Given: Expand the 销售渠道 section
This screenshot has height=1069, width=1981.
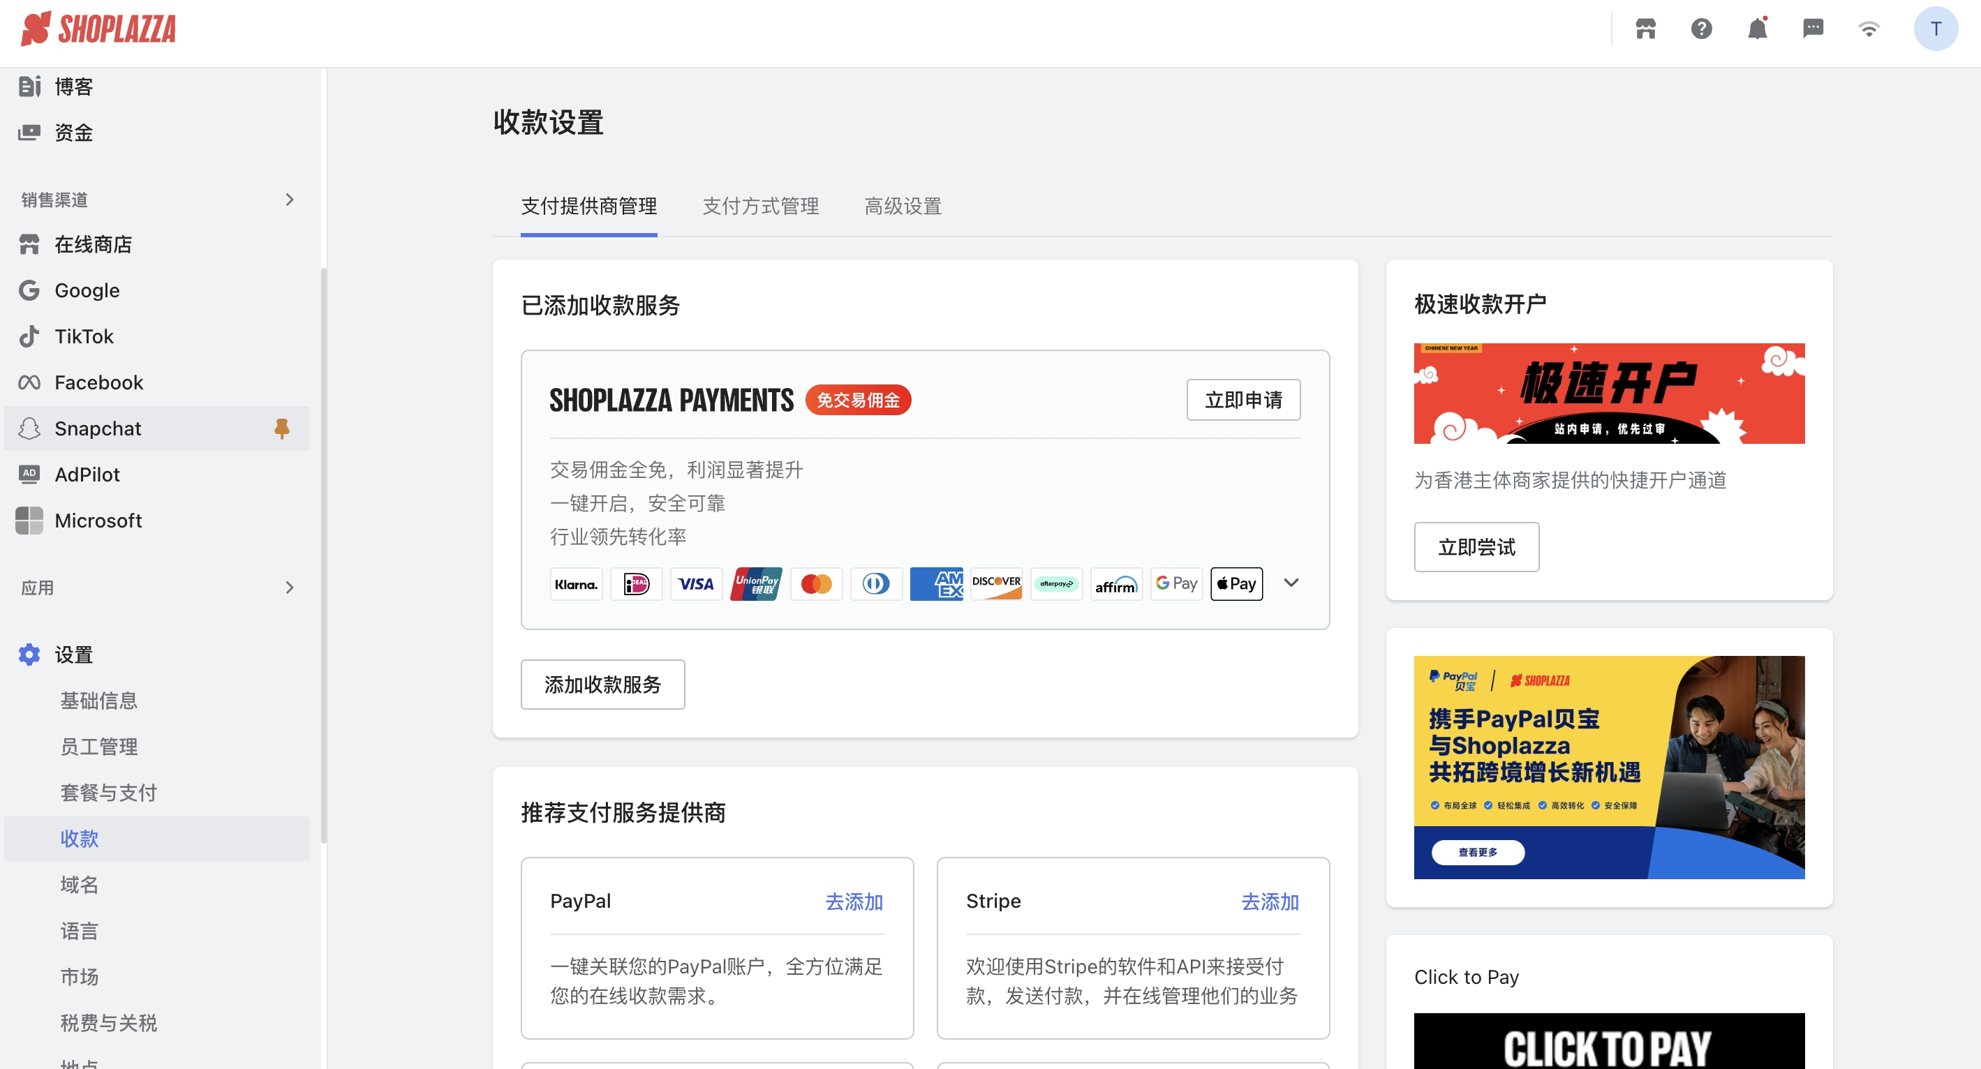Looking at the screenshot, I should [288, 199].
